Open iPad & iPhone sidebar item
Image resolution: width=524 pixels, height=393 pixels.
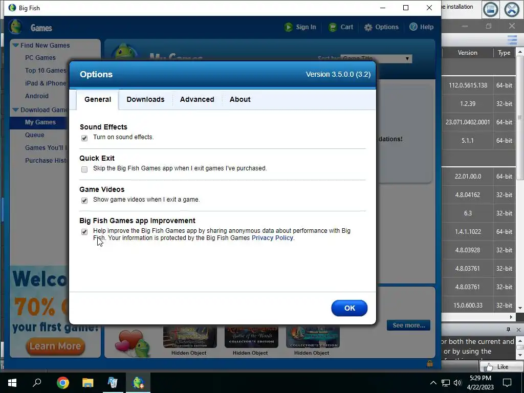coord(46,83)
